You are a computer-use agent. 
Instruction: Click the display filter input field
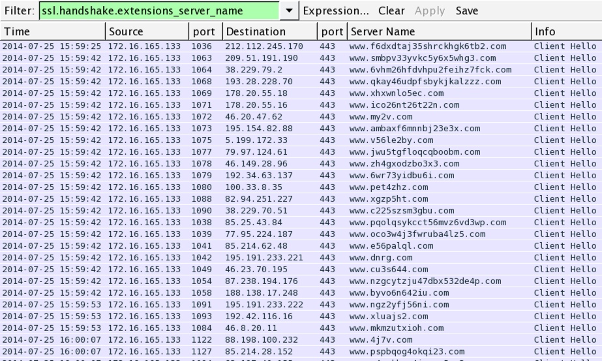tap(160, 11)
